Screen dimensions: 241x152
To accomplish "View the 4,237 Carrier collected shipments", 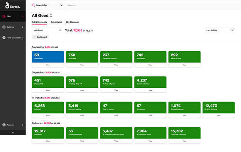I will pyautogui.click(x=150, y=90).
